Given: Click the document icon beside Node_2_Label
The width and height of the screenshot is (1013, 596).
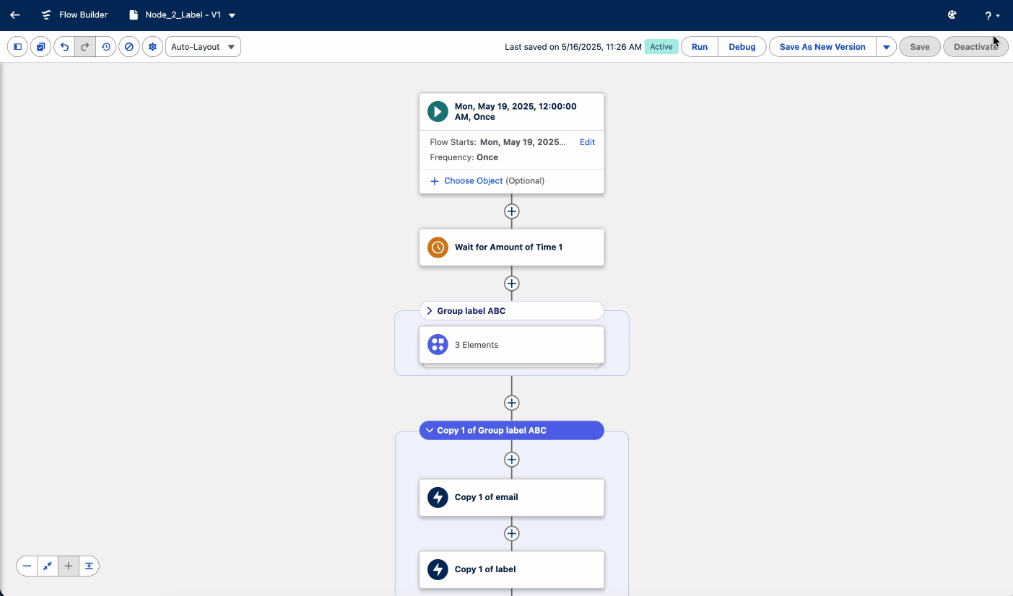Looking at the screenshot, I should 134,15.
